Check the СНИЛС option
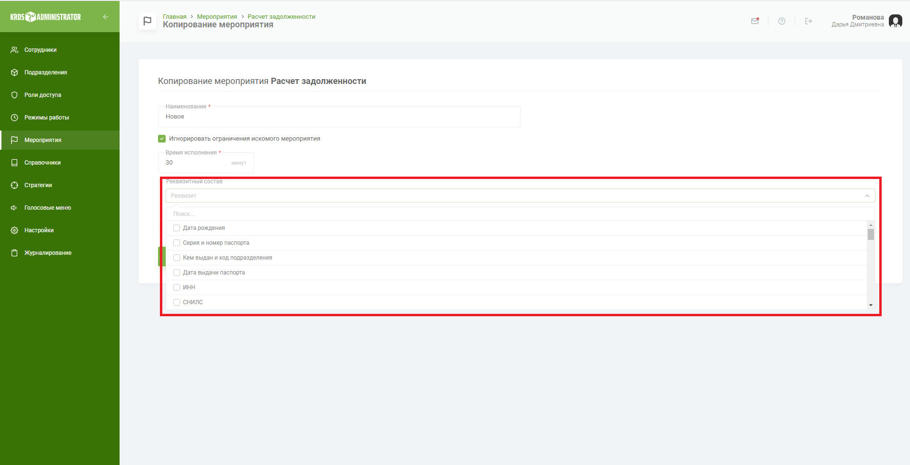 tap(177, 302)
